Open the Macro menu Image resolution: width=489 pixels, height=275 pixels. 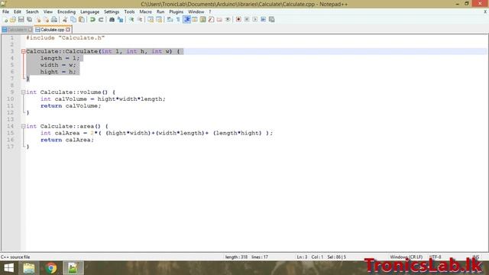[145, 12]
